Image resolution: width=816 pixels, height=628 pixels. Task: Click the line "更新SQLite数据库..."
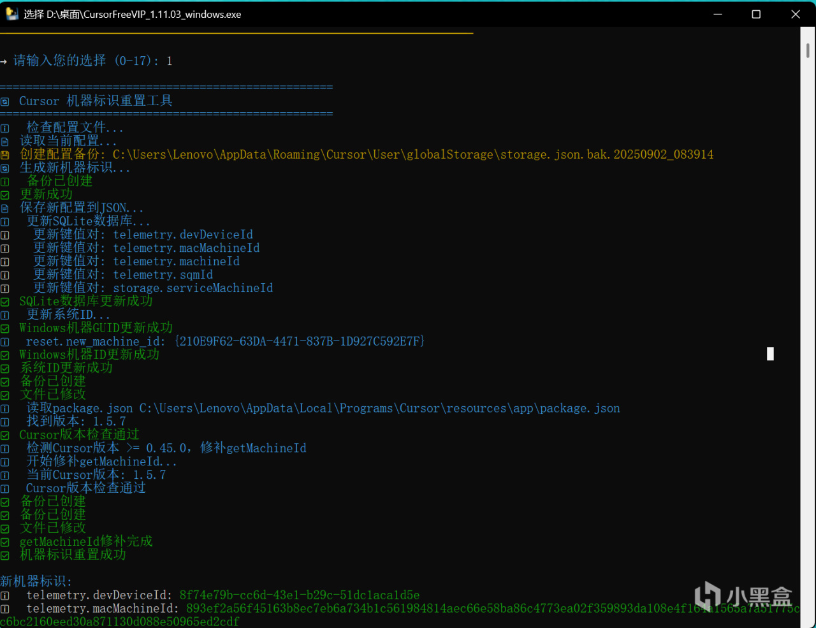tap(89, 221)
